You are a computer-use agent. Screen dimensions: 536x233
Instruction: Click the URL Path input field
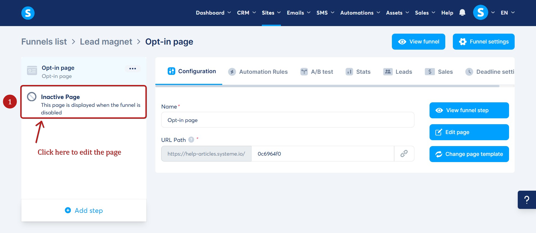(x=323, y=154)
